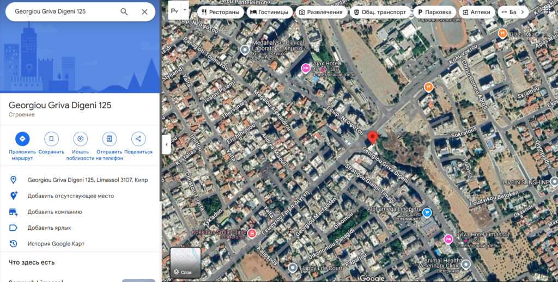Share location via the Поделиться icon
Image resolution: width=558 pixels, height=282 pixels.
(138, 139)
